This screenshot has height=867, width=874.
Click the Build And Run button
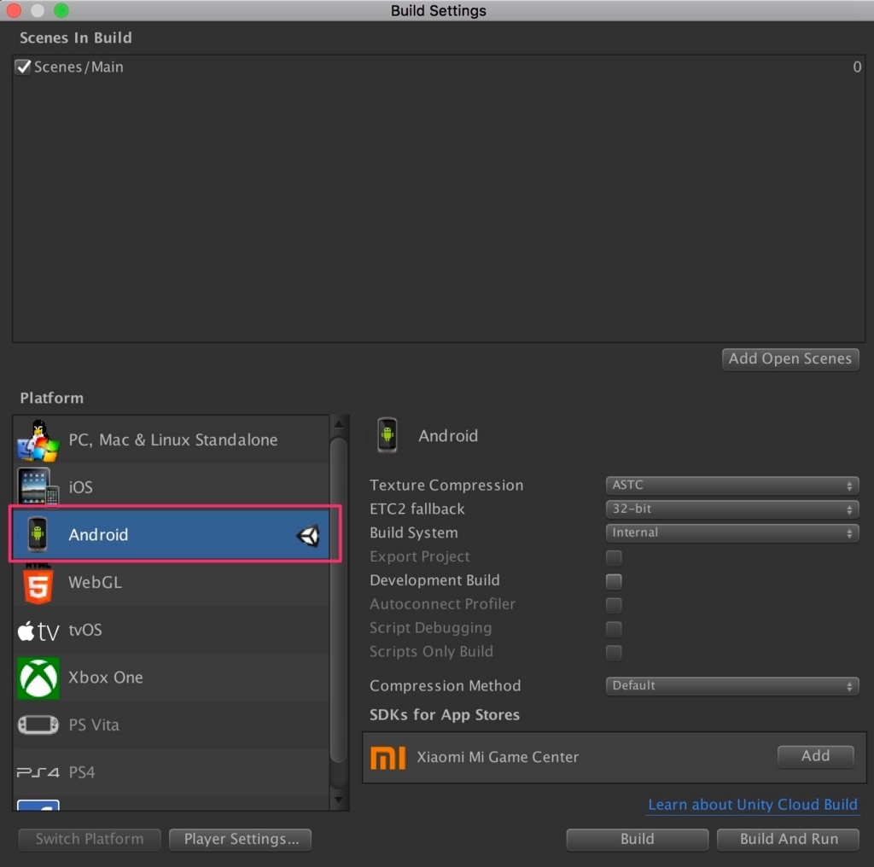(788, 839)
